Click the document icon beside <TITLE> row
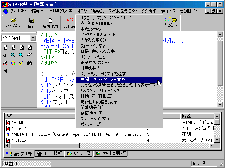 point(8,140)
